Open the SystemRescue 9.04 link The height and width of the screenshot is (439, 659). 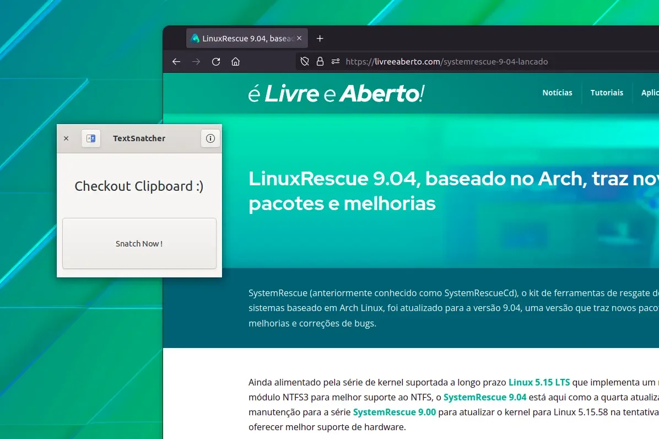coord(484,398)
